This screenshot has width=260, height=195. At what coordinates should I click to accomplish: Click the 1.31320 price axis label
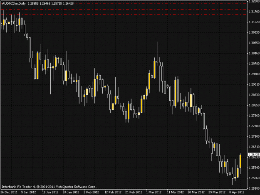coord(254,22)
